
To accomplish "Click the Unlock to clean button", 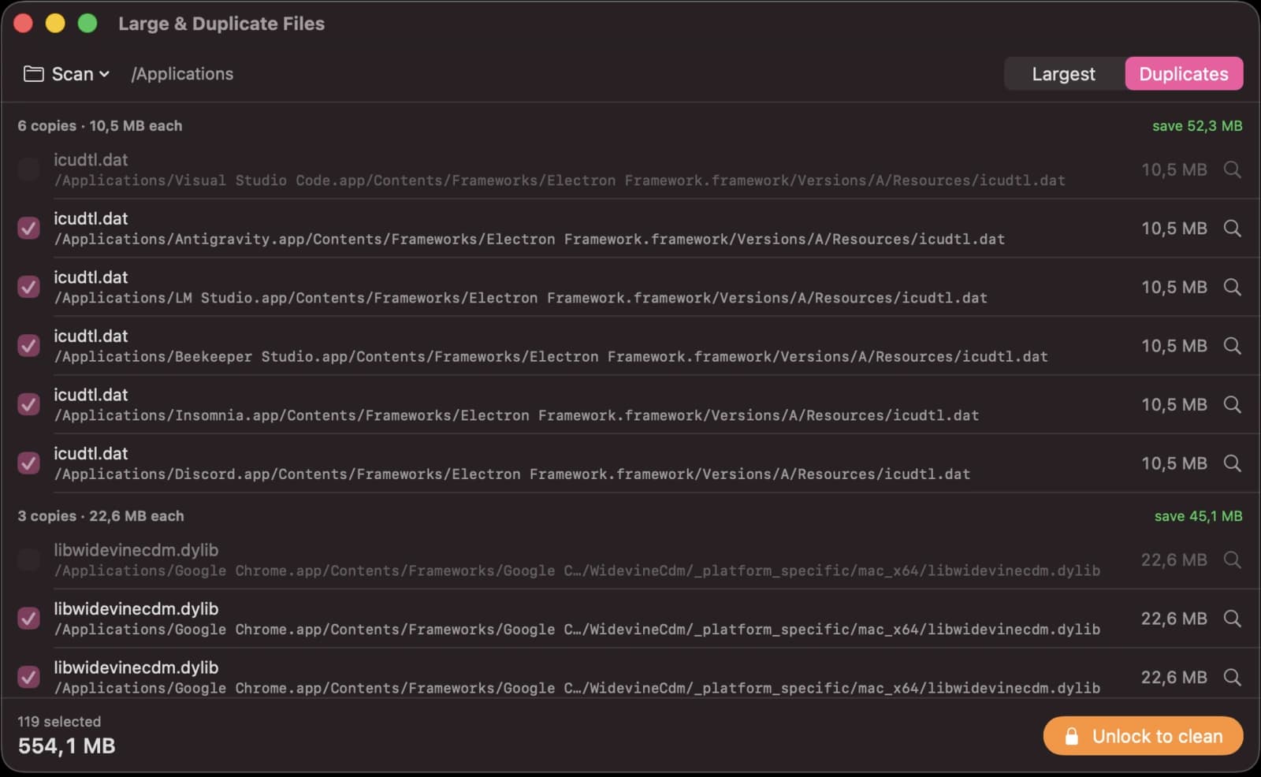I will [x=1143, y=736].
